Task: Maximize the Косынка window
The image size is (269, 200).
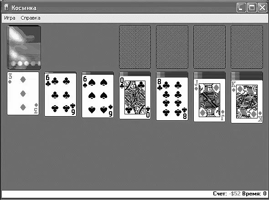Action: coord(252,8)
